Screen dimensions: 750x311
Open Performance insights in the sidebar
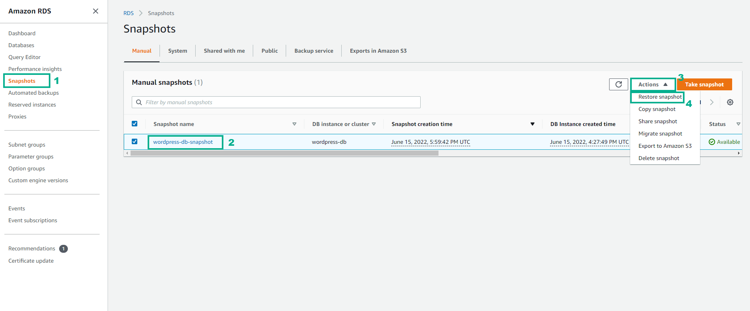pyautogui.click(x=35, y=69)
